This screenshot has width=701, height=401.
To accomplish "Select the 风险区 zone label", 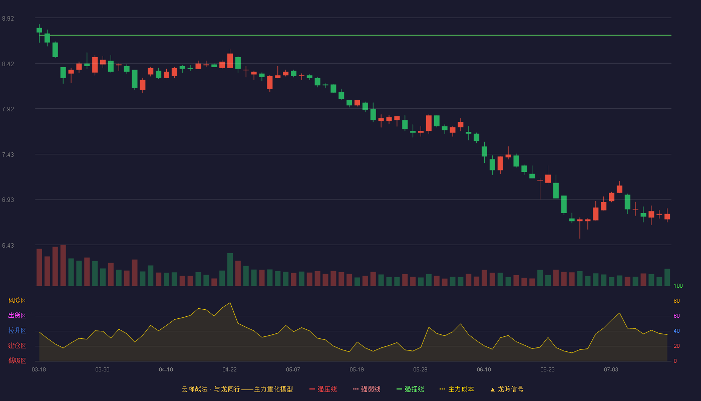I will click(x=17, y=301).
